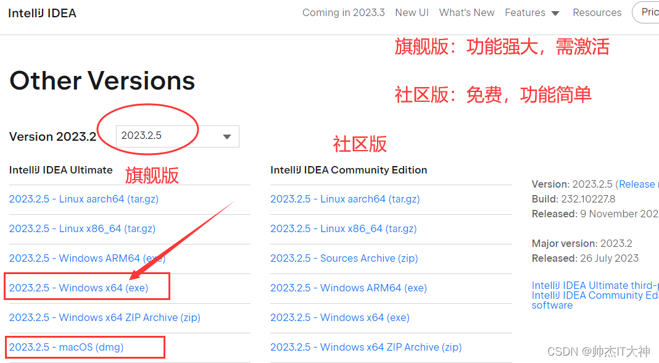
Task: Select the Other Versions heading text
Action: tap(102, 80)
